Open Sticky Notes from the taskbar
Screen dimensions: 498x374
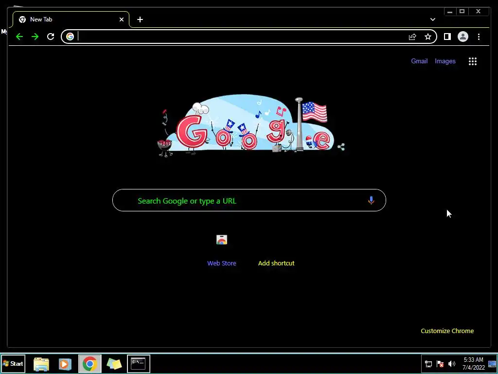pyautogui.click(x=114, y=364)
